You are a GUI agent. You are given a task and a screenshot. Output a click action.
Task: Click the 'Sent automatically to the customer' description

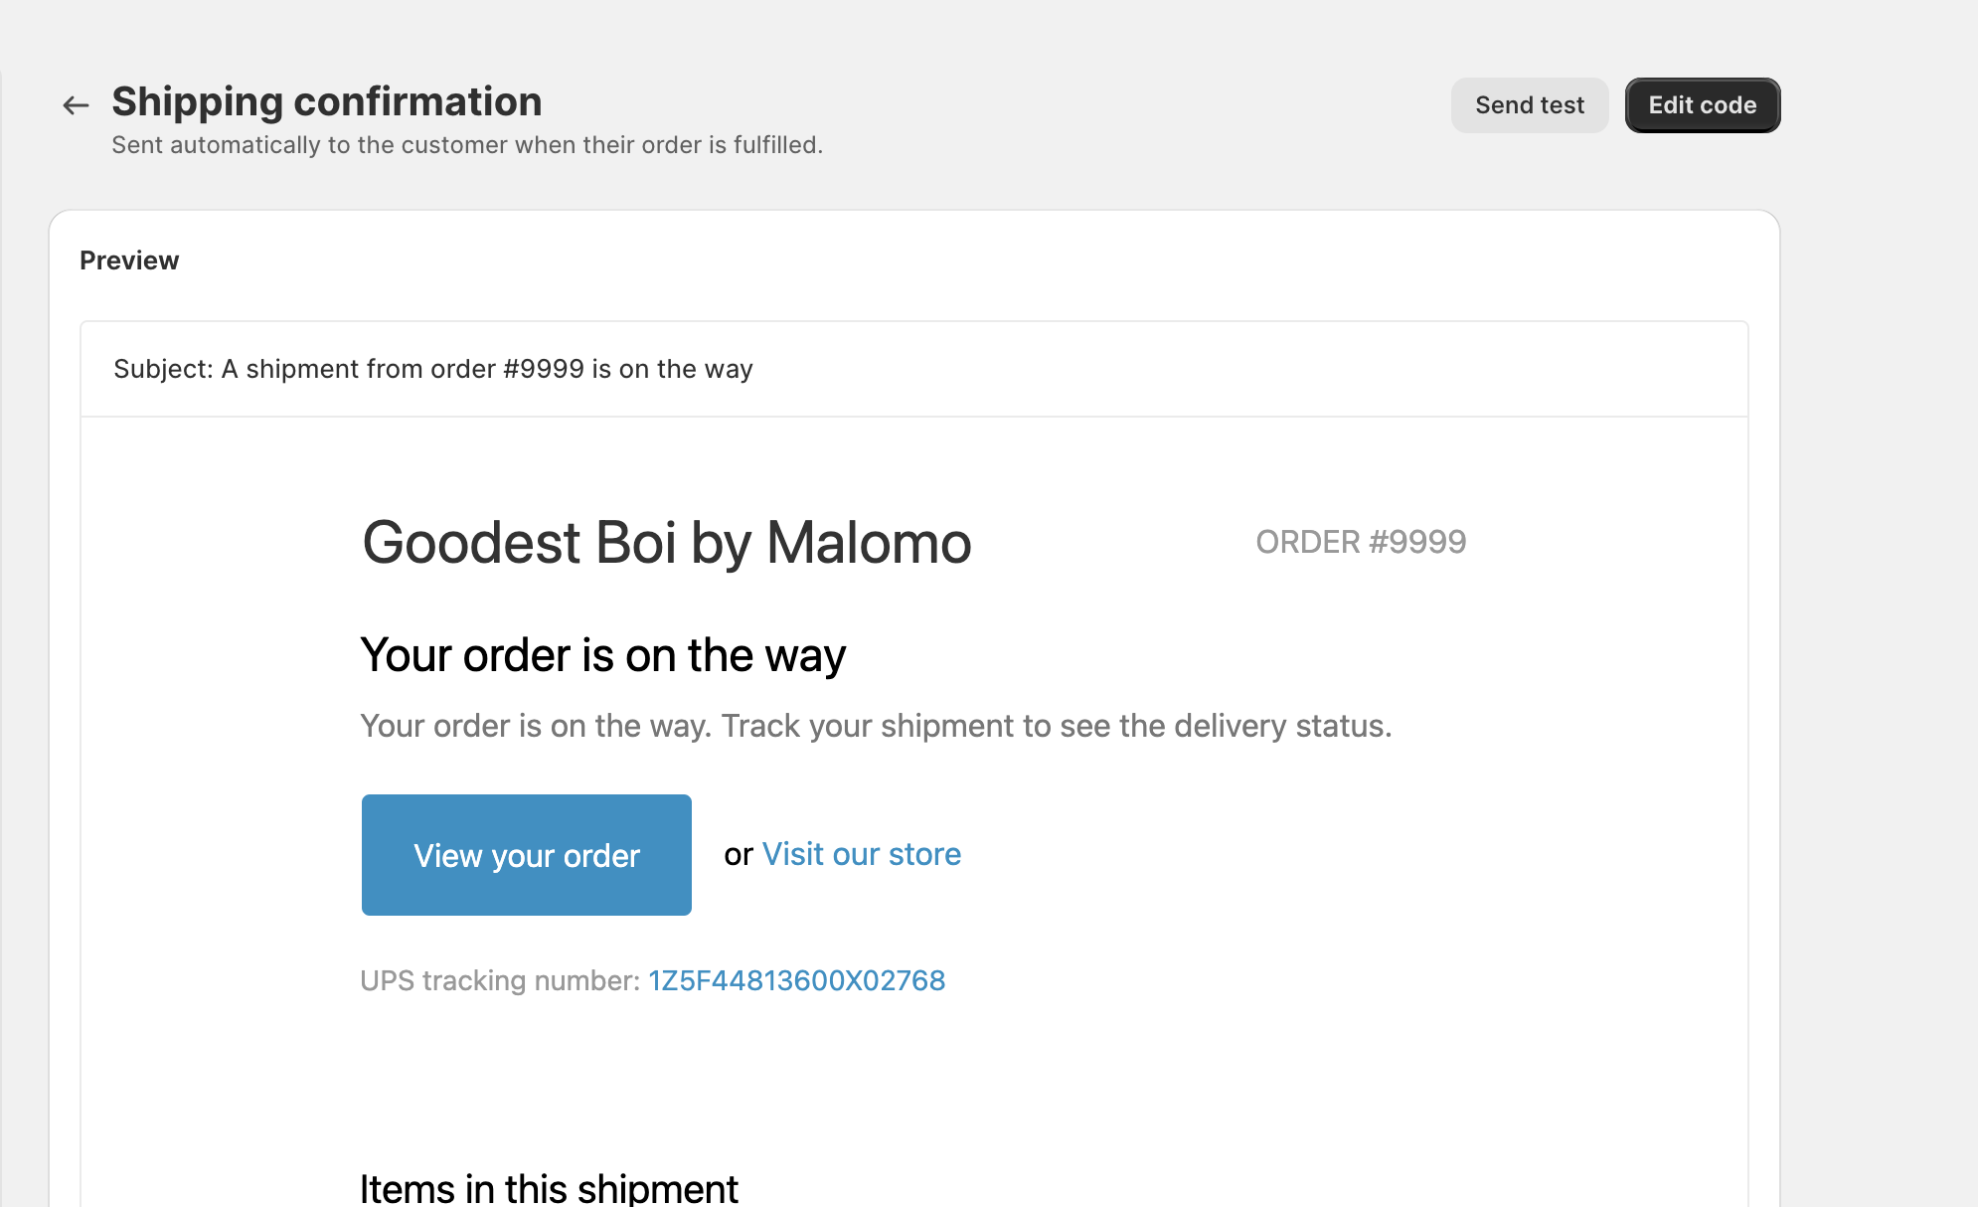[x=466, y=145]
